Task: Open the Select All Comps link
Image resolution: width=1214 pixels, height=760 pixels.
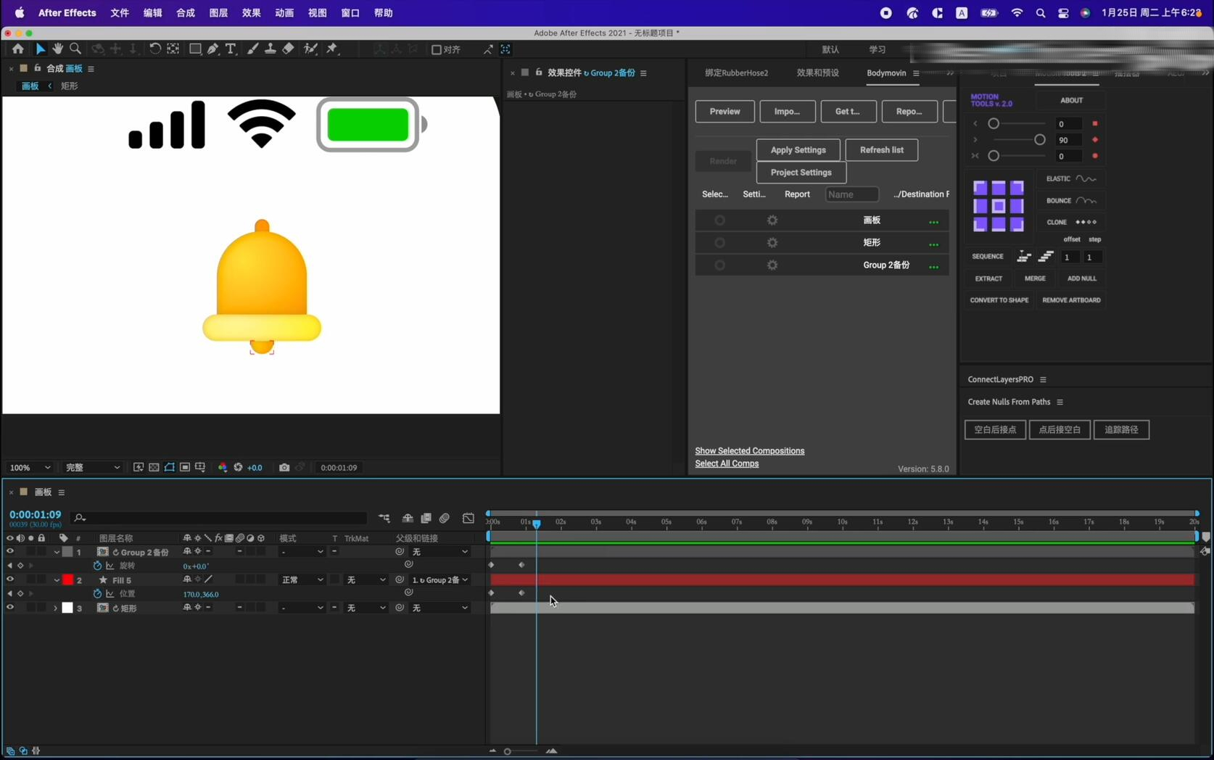Action: [x=727, y=464]
